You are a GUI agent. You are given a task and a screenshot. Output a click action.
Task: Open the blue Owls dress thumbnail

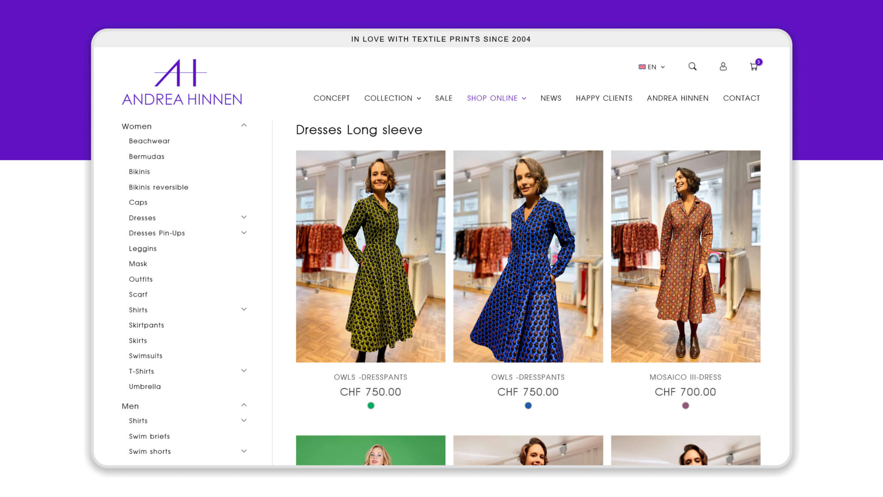click(528, 256)
